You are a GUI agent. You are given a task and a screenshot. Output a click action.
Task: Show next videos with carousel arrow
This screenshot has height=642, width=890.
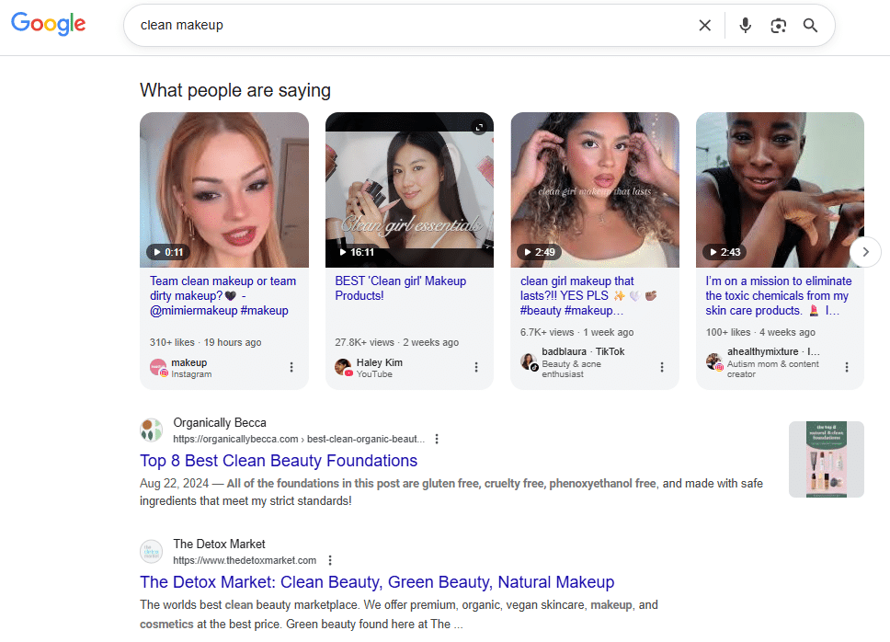point(865,251)
